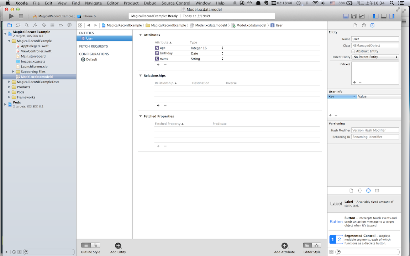Screen dimensions: 410x256
Task: Switch Outline Style to hierarchical
Action: click(x=95, y=245)
